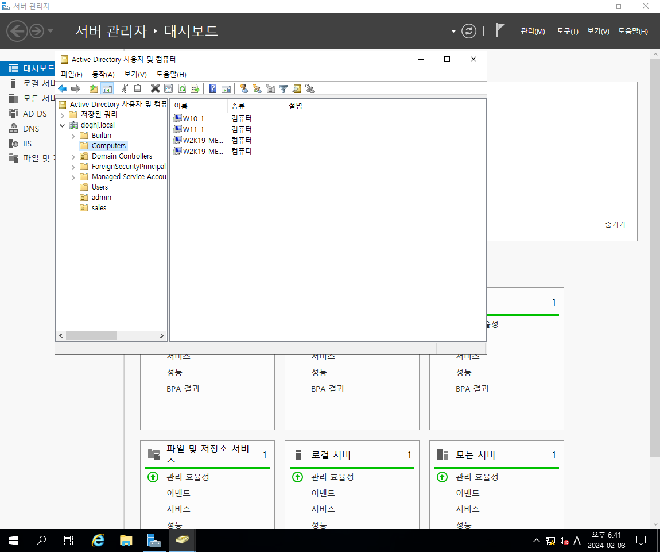Viewport: 660px width, 552px height.
Task: Open Server Manager navigation history dropdown
Action: (50, 31)
